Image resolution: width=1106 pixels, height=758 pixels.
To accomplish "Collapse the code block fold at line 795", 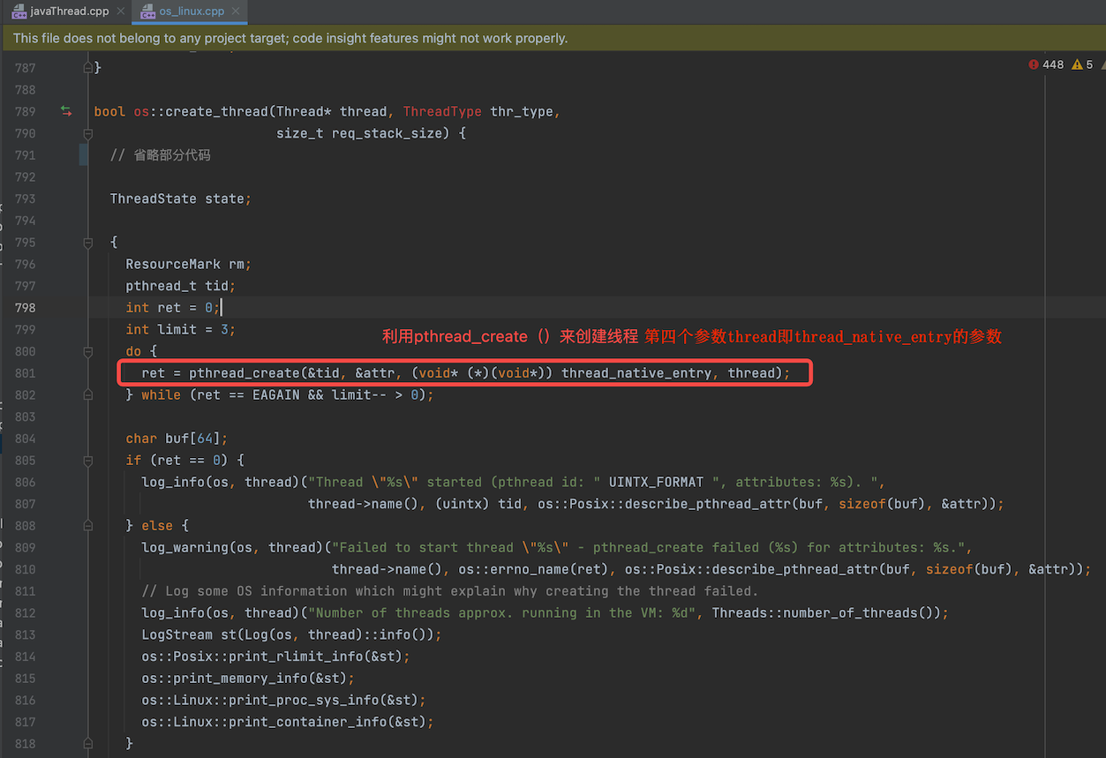I will (x=87, y=242).
